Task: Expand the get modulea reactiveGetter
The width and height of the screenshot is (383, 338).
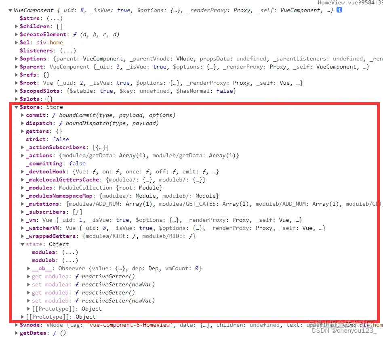Action: coord(29,277)
